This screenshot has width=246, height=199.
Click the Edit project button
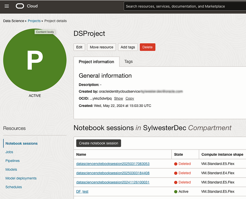(79, 47)
